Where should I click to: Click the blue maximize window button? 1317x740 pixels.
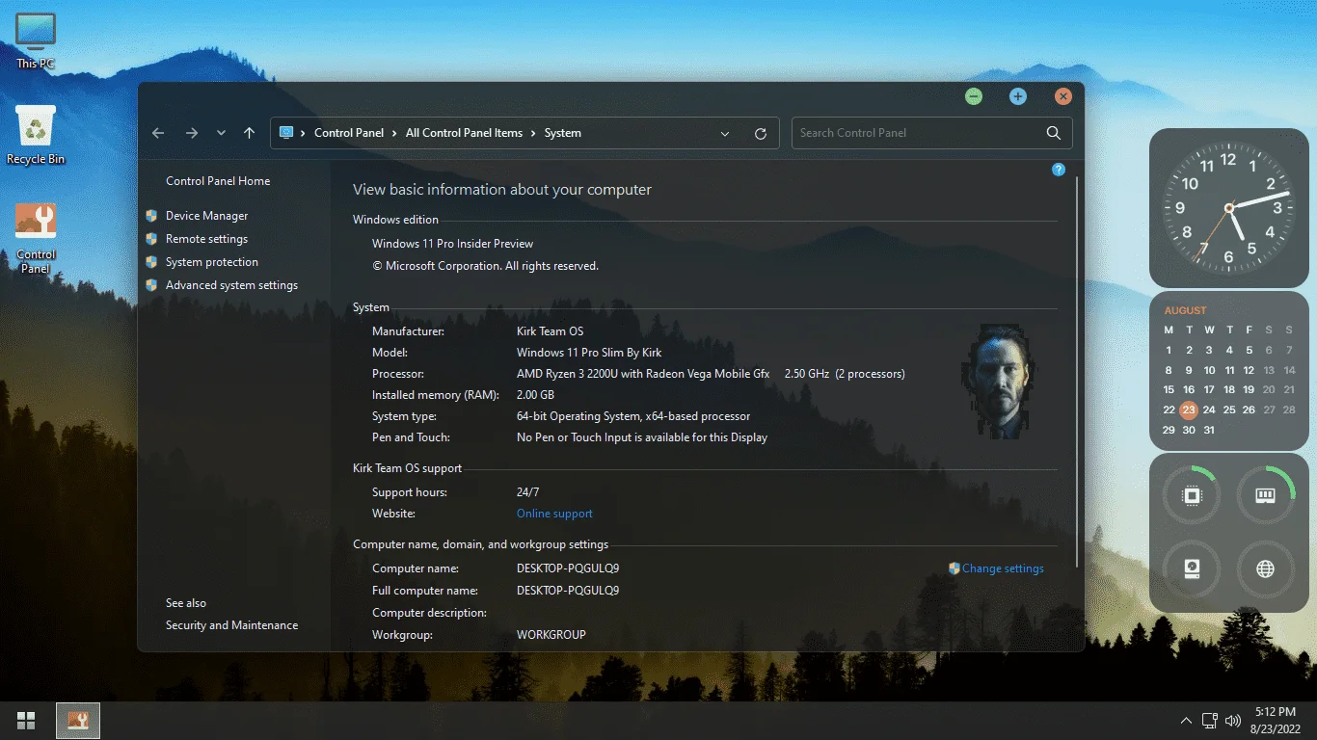point(1018,96)
